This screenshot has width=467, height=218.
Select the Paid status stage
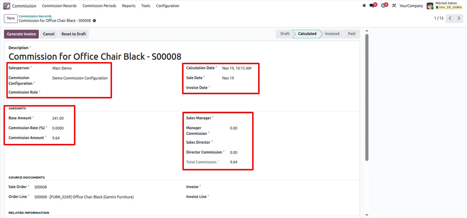pos(351,34)
